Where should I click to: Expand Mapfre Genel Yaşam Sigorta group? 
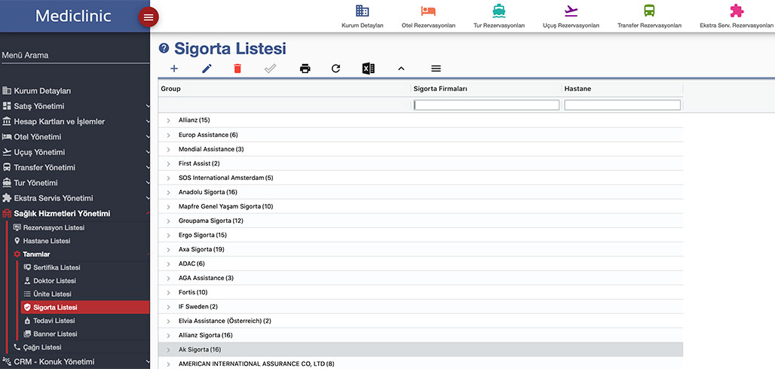(169, 206)
